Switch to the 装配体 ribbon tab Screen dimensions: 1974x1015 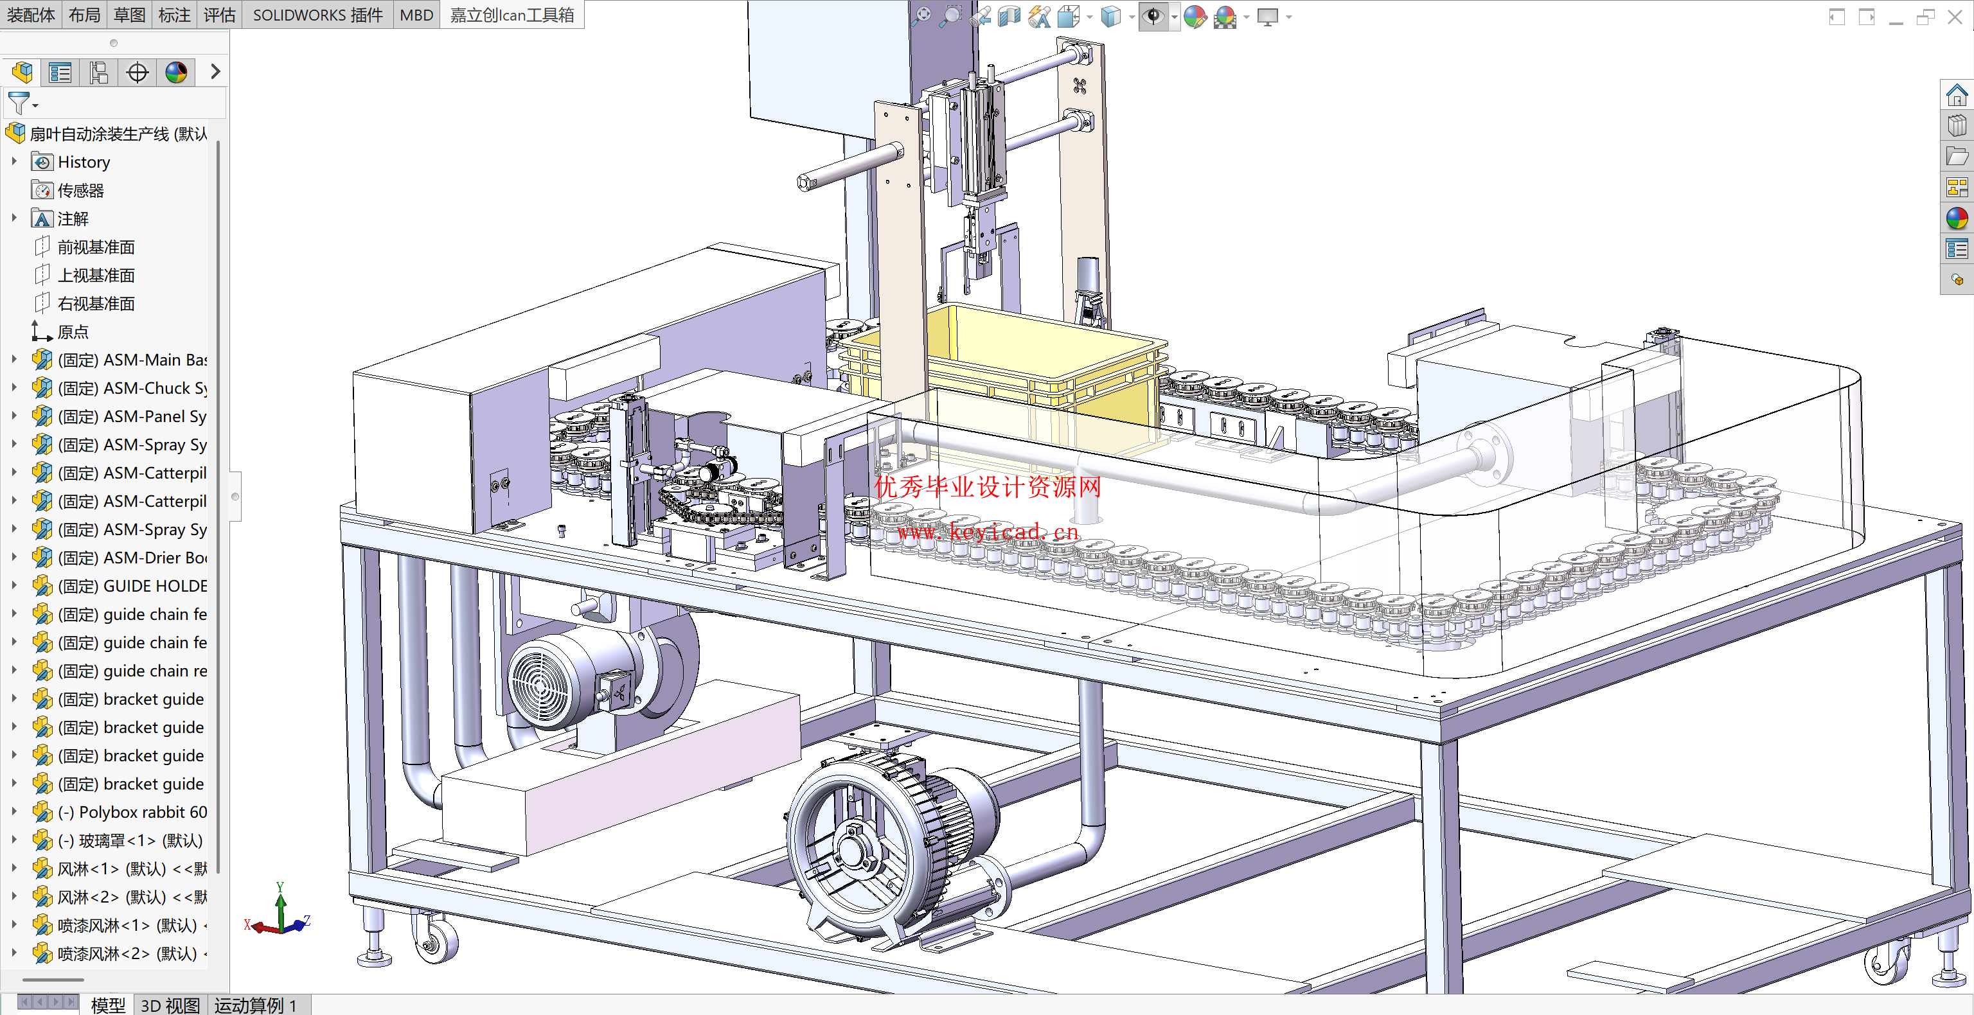(31, 15)
